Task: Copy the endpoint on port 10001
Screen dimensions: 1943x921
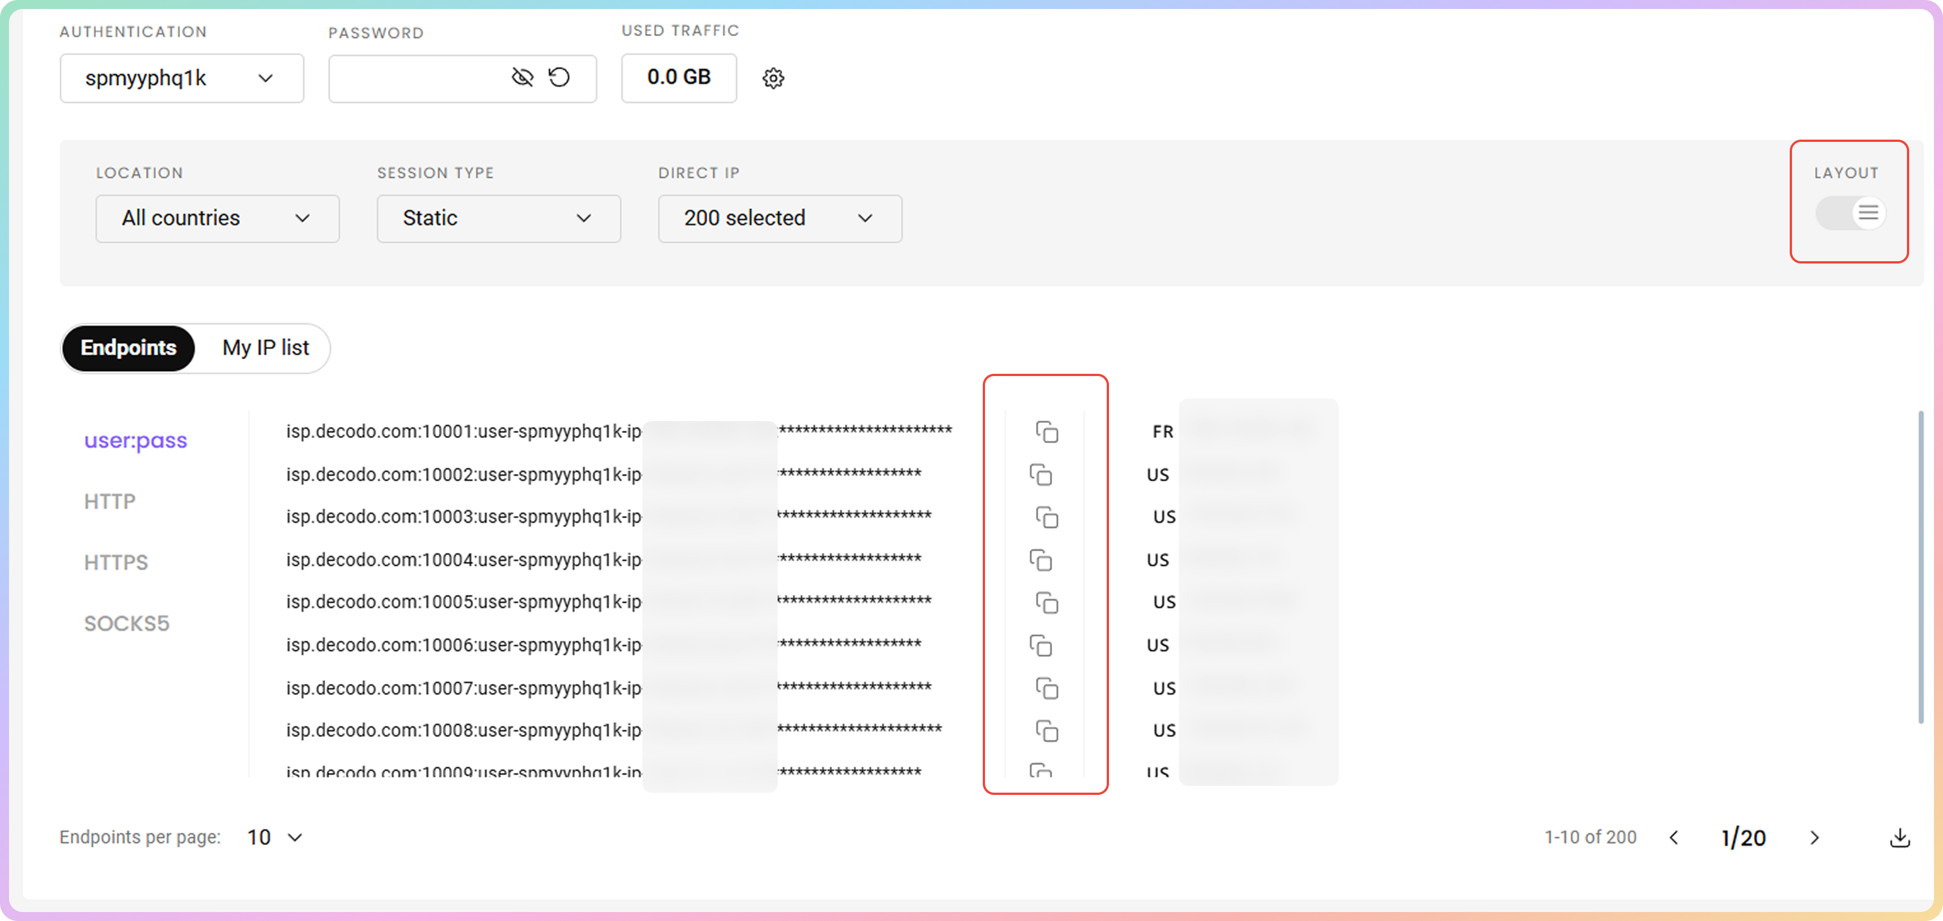Action: [1046, 432]
